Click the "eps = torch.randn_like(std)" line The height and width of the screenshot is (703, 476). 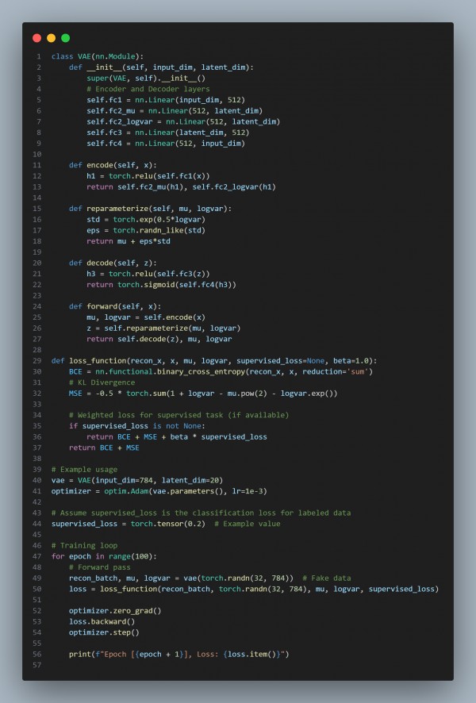tap(146, 230)
